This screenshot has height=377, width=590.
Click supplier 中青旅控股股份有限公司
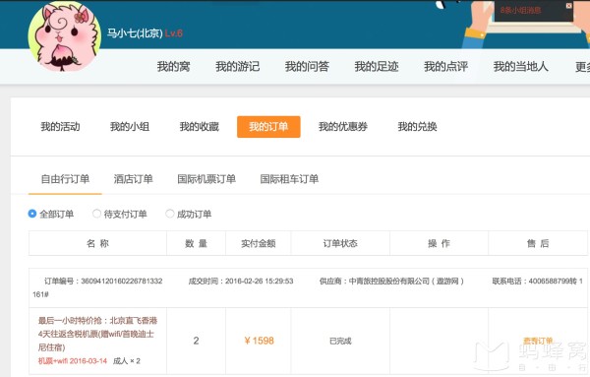pyautogui.click(x=391, y=281)
